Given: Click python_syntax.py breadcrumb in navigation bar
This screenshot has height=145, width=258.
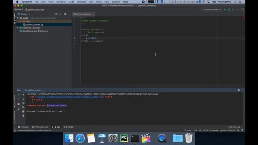Looking at the screenshot, I should (x=35, y=10).
